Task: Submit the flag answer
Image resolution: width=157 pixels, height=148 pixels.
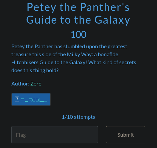Action: [x=126, y=135]
